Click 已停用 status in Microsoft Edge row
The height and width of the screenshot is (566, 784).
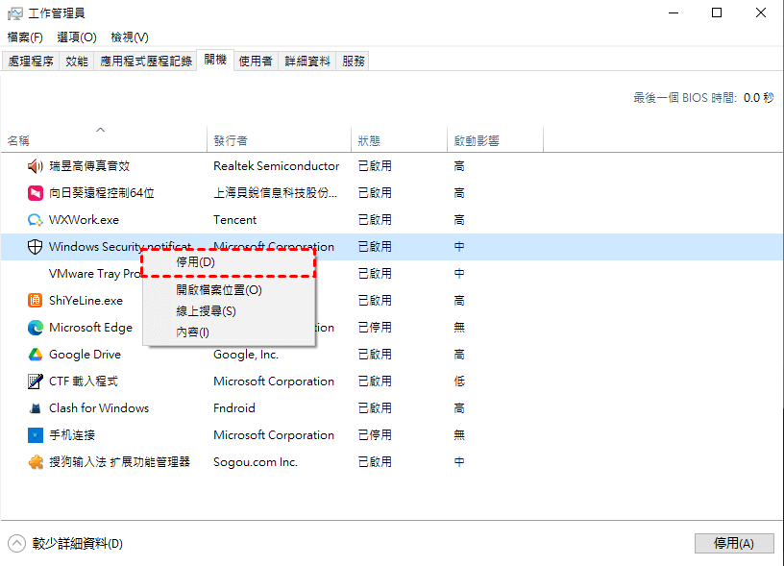[x=375, y=328]
